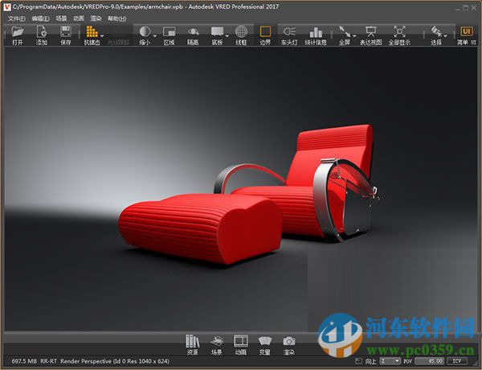Open the 变量 variants icon
This screenshot has width=482, height=370.
[264, 341]
